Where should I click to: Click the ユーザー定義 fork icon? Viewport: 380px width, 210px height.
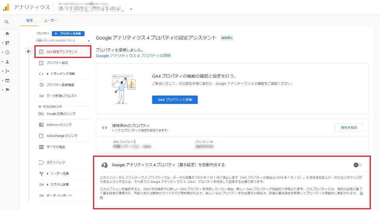point(41,173)
